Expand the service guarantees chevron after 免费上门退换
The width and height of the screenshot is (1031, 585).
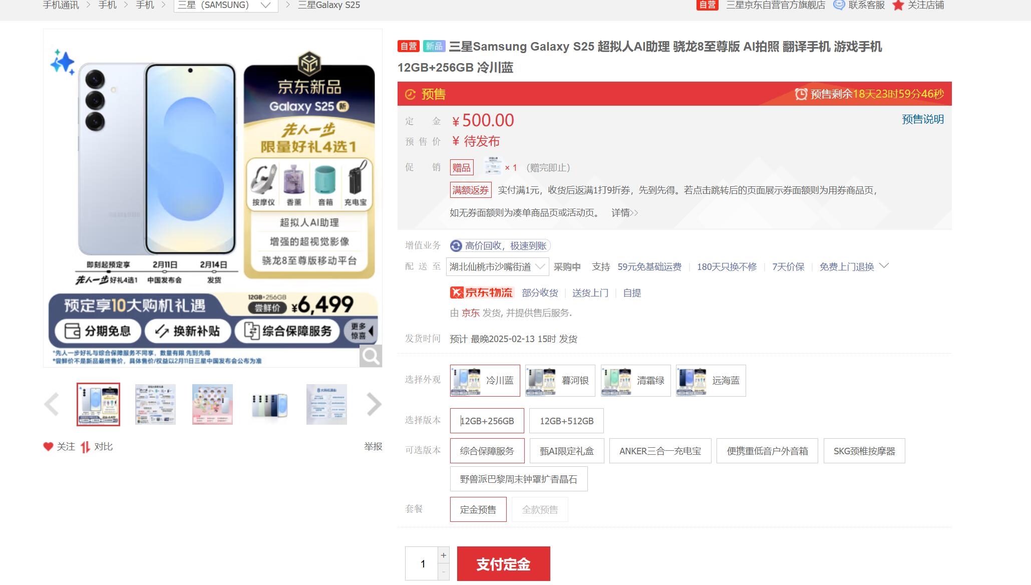coord(884,266)
